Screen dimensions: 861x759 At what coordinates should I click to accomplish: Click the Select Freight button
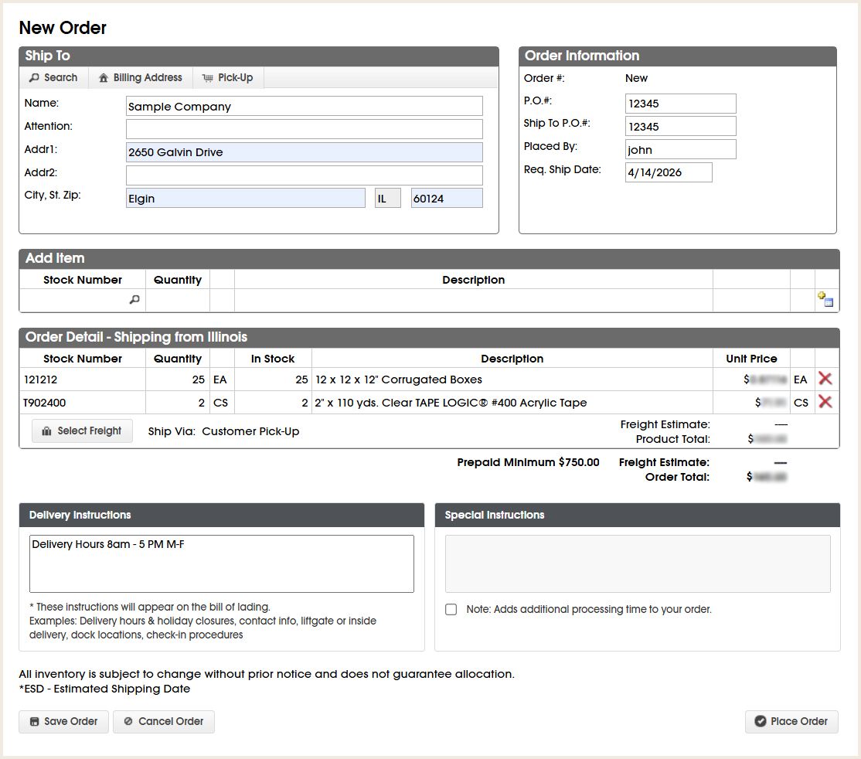pyautogui.click(x=82, y=431)
